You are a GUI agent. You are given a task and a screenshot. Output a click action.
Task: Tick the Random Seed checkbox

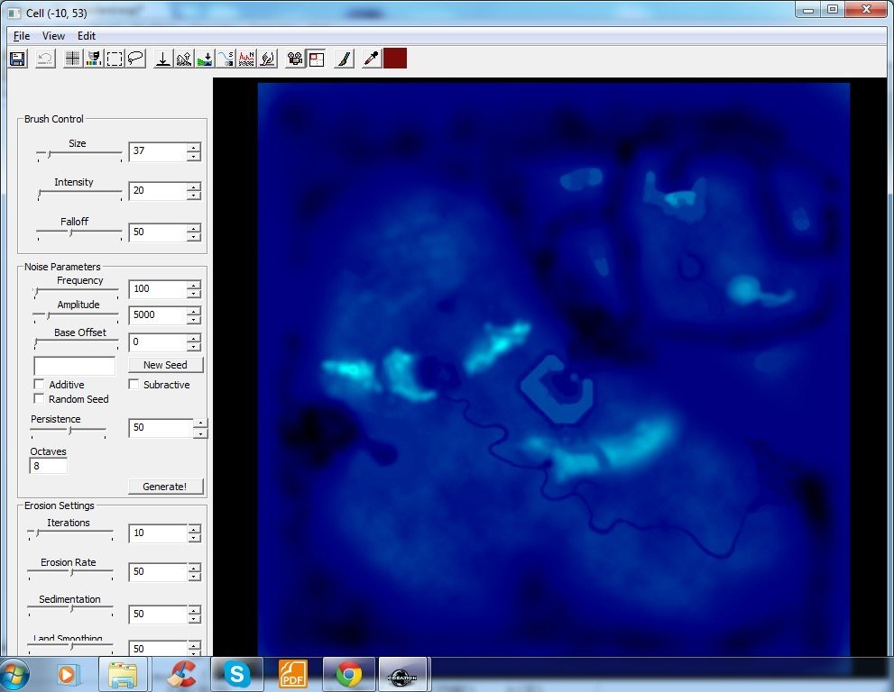39,399
